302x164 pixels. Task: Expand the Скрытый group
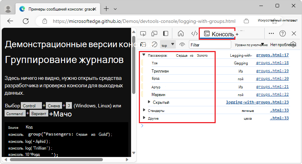click(149, 102)
